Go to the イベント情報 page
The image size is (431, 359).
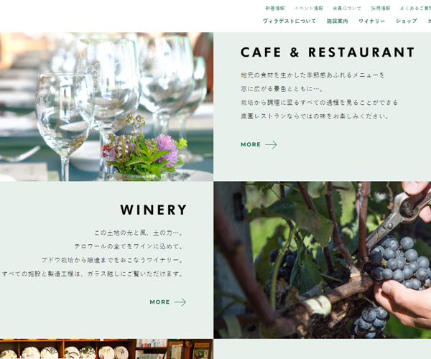click(x=309, y=8)
